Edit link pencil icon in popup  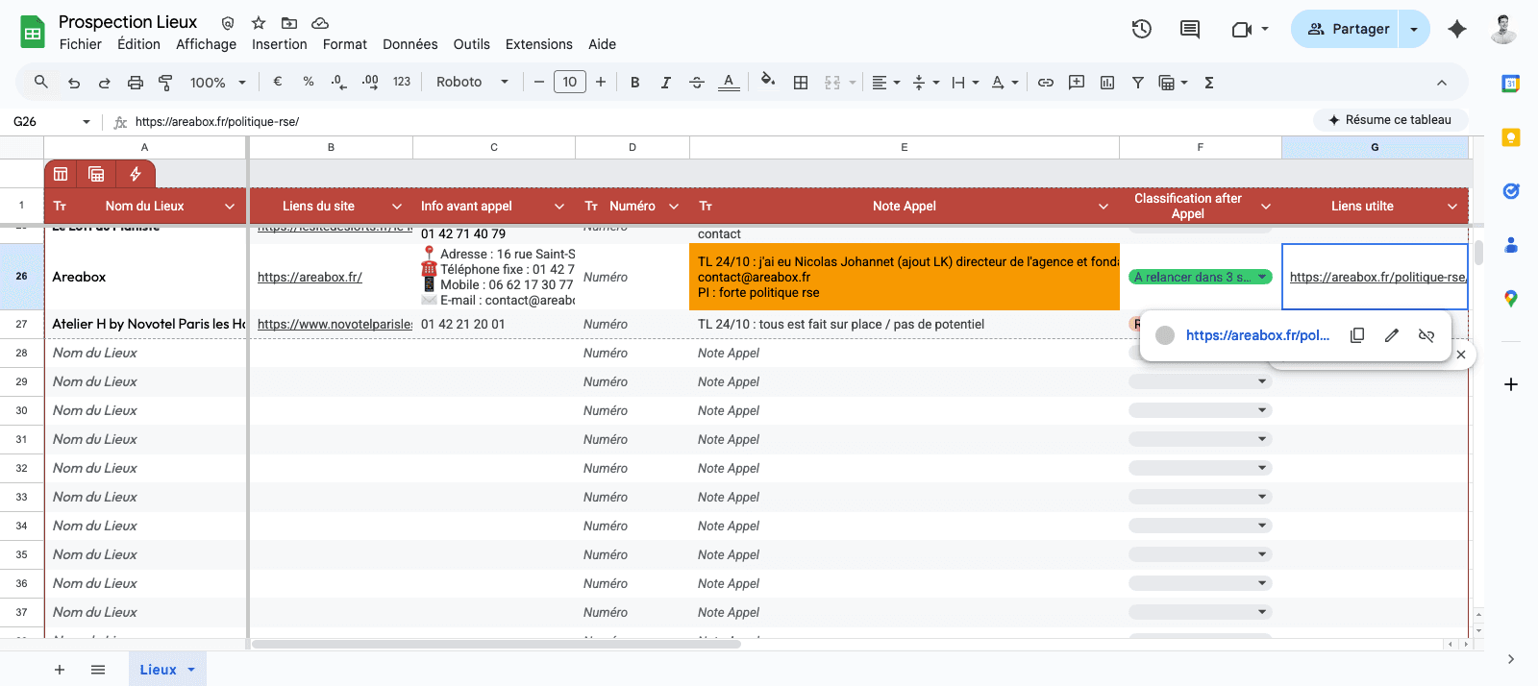[x=1392, y=335]
